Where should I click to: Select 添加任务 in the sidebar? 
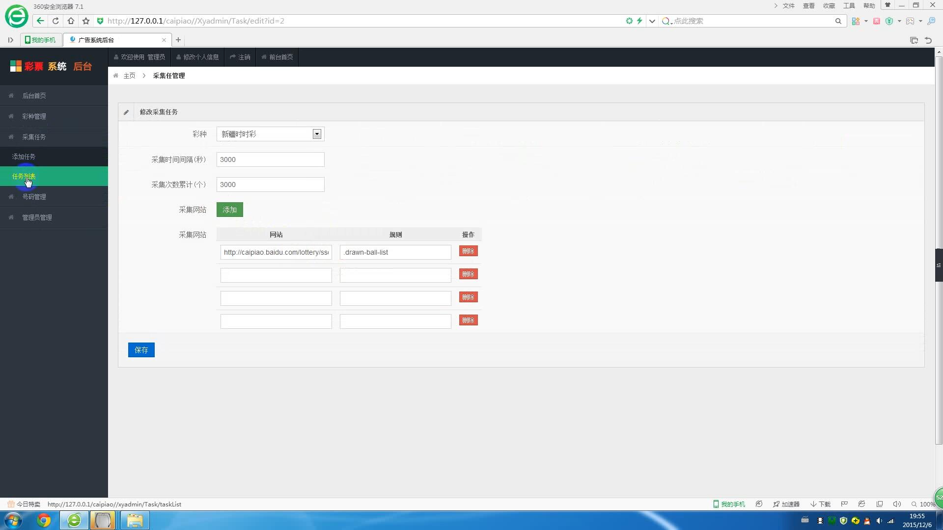(54, 157)
